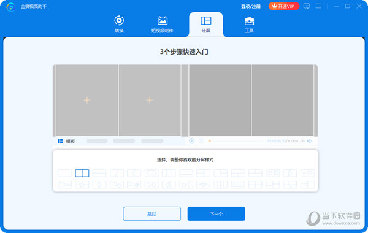Choose the three-row layout template
Viewport: 368px width, 233px height.
point(186,173)
